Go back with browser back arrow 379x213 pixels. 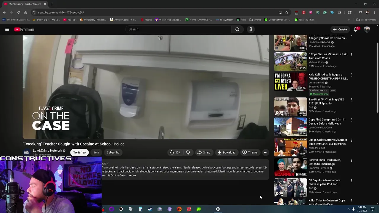[x=4, y=12]
